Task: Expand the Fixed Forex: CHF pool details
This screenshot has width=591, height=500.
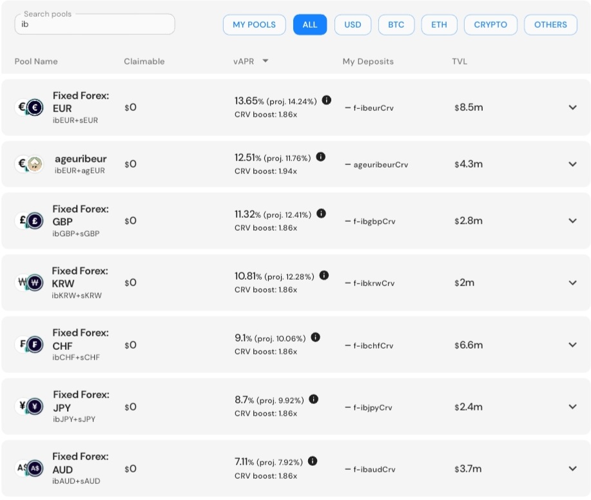Action: coord(572,345)
